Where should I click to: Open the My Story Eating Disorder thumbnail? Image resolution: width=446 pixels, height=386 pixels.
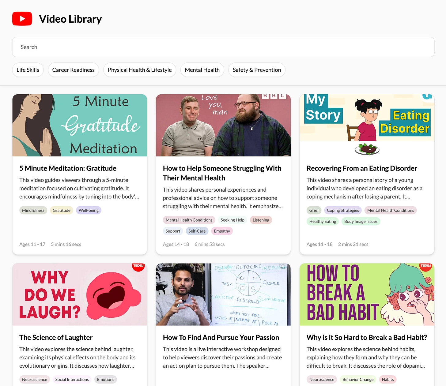pyautogui.click(x=367, y=125)
